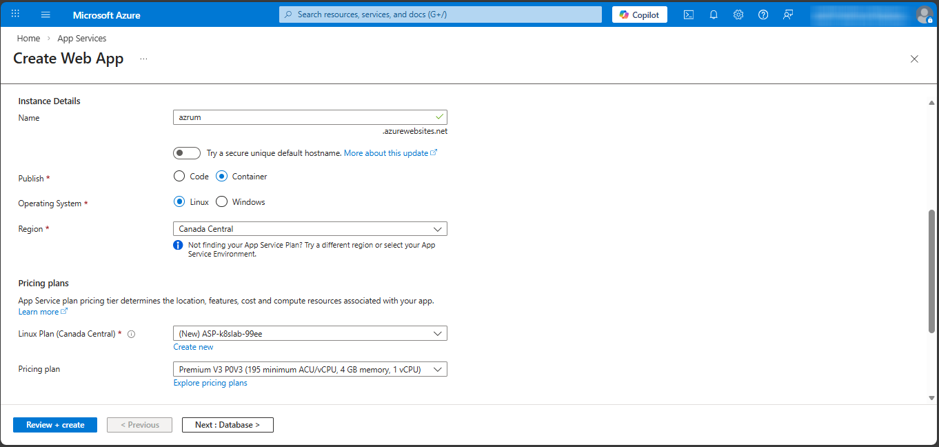Enable secure unique default hostname toggle
This screenshot has width=939, height=447.
tap(187, 153)
